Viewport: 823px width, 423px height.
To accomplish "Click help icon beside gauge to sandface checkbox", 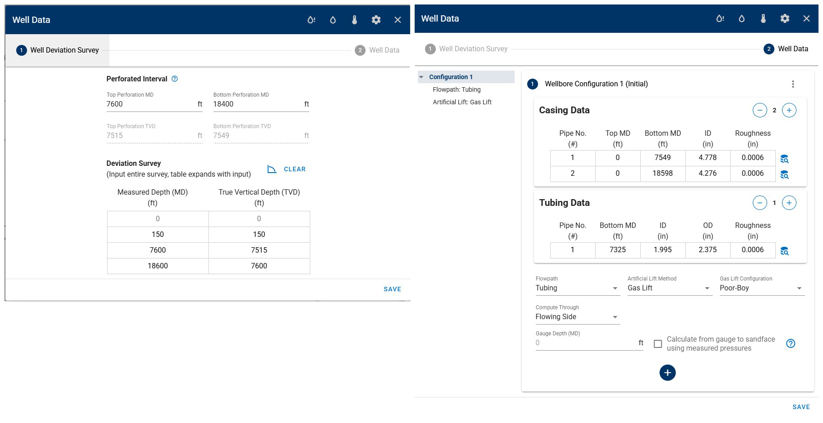I will (x=791, y=343).
